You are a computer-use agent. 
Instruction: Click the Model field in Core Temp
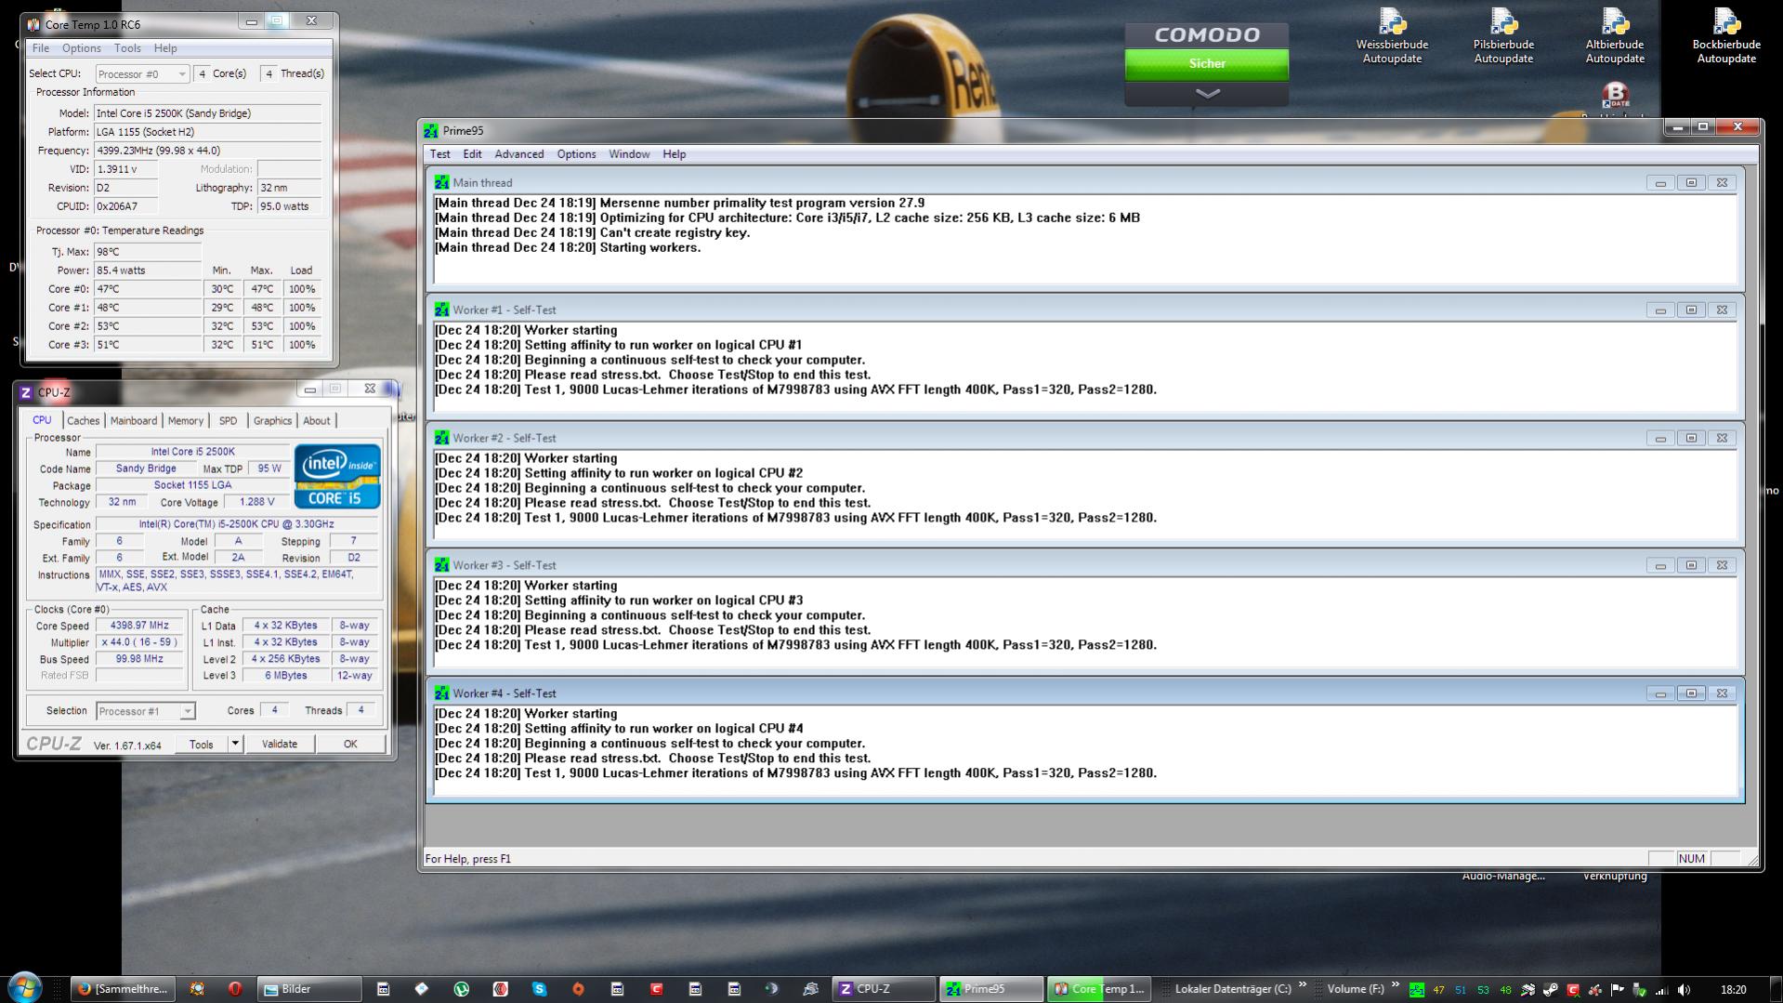pos(208,113)
